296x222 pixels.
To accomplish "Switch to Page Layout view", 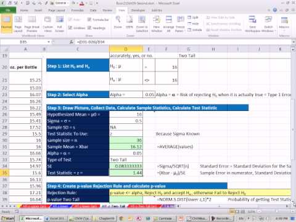I will [x=18, y=24].
